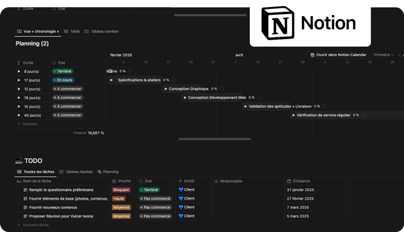Image resolution: width=404 pixels, height=232 pixels.
Task: Expand Conception Graphique timeline item
Action: tap(166, 89)
